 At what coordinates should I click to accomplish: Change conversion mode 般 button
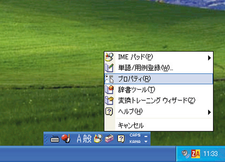(87, 139)
